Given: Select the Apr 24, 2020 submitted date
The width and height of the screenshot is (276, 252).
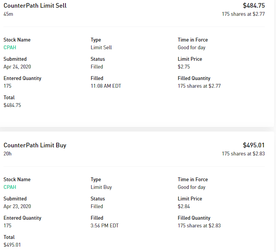Looking at the screenshot, I should pyautogui.click(x=17, y=67).
